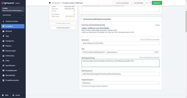Viewport: 187px width, 98px height.
Task: Click the Spezialfelder grid icon
Action: [3, 75]
